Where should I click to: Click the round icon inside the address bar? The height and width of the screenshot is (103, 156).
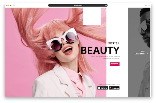tap(106, 5)
